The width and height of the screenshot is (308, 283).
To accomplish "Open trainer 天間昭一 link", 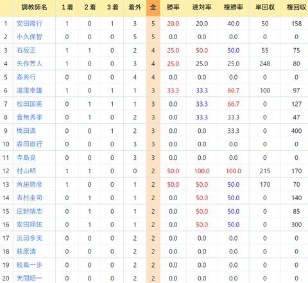I will [30, 279].
